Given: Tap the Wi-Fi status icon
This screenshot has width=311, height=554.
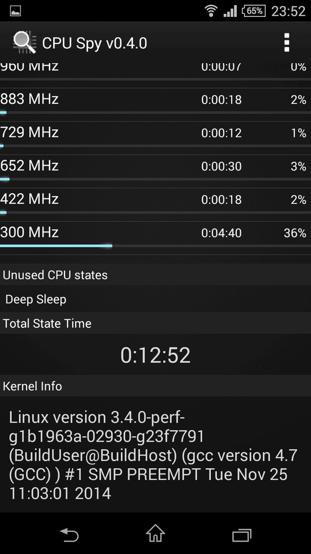Looking at the screenshot, I should tap(211, 11).
